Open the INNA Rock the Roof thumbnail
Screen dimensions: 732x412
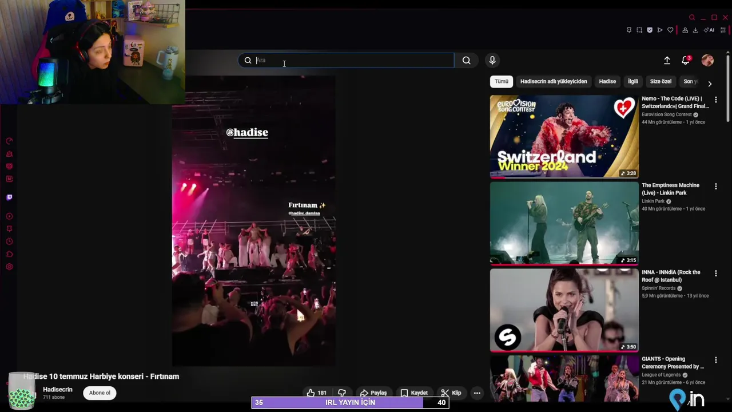[564, 310]
